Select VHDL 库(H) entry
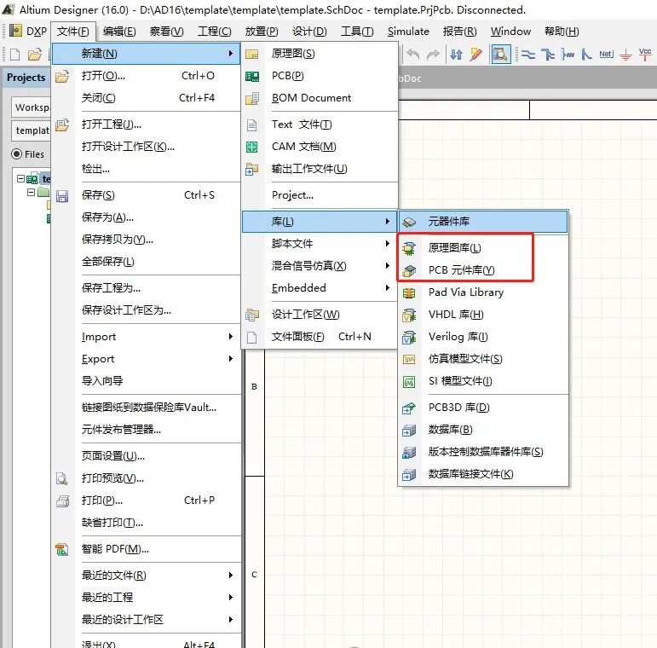The image size is (657, 648). [x=482, y=315]
